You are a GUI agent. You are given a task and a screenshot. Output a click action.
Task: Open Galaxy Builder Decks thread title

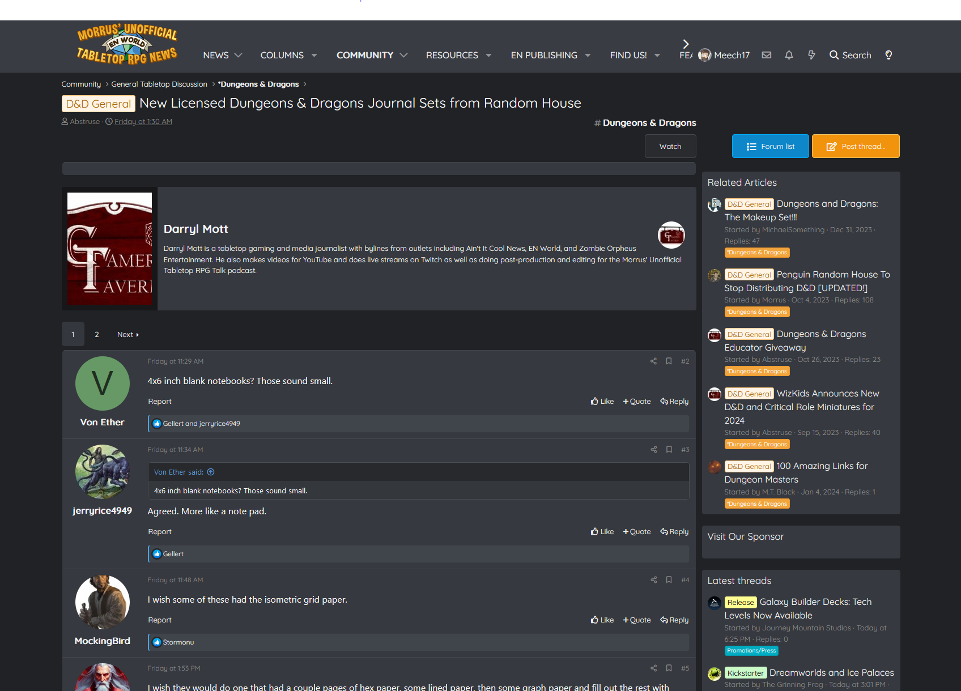pyautogui.click(x=798, y=608)
